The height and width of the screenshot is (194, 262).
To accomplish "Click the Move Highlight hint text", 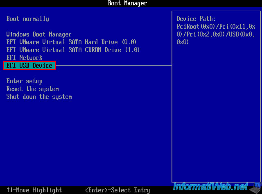I will click(x=34, y=190).
